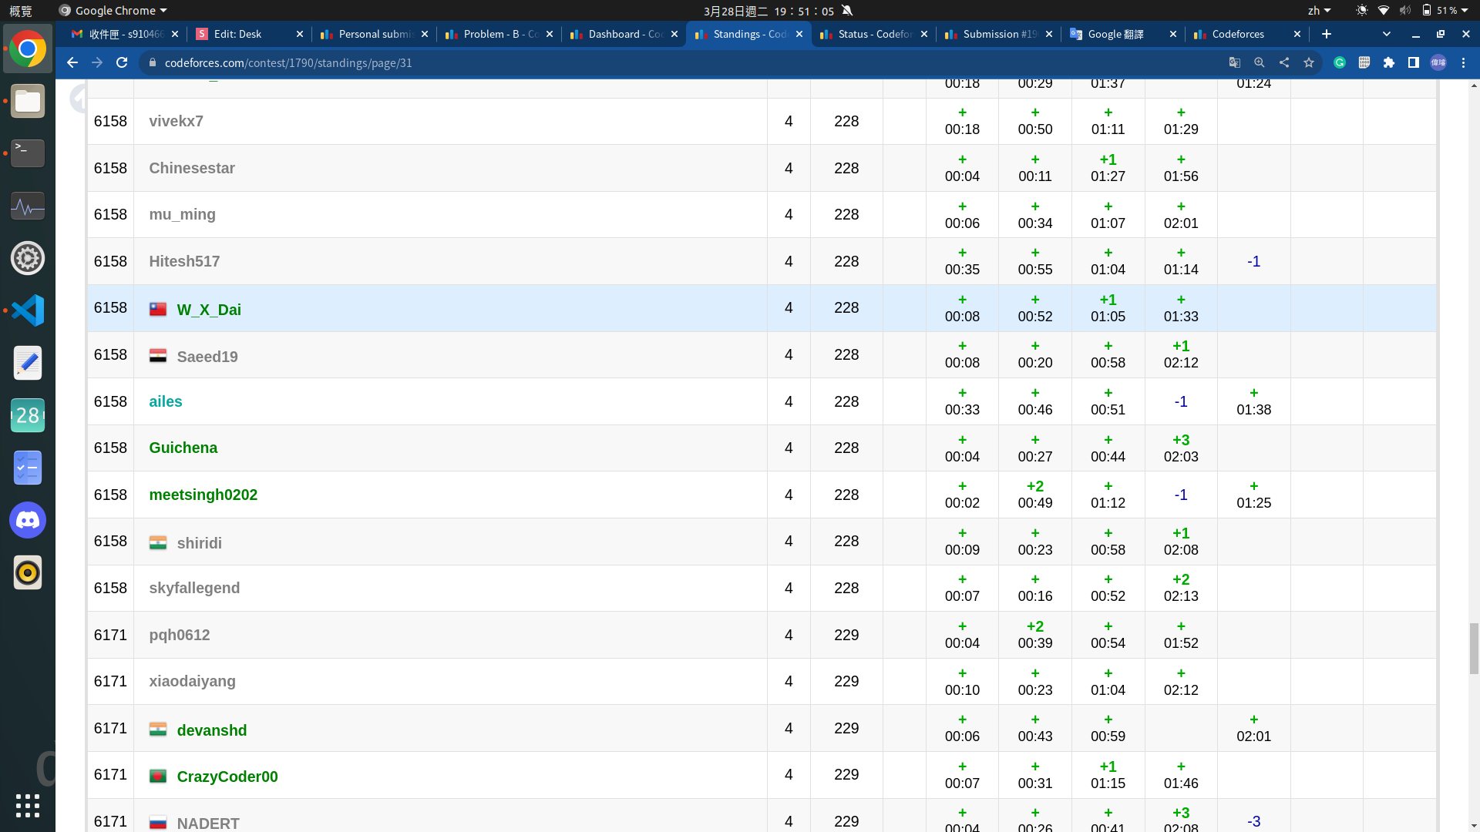Screen dimensions: 1480x832
Task: Reload the Codeforces standings page
Action: 122,62
